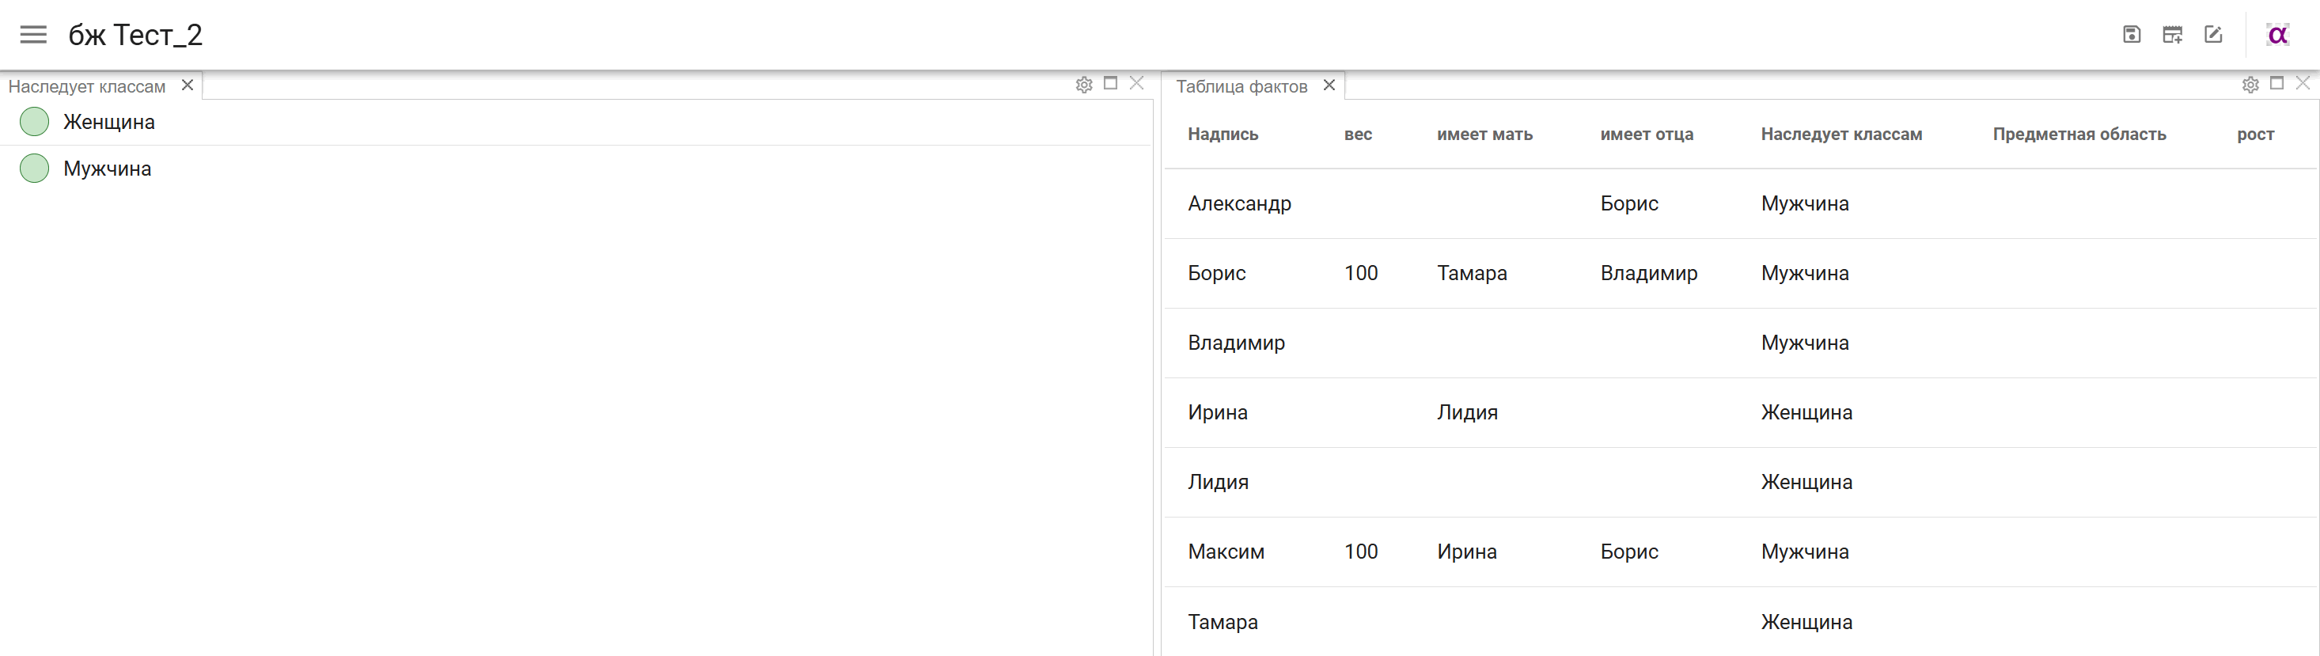This screenshot has width=2320, height=656.
Task: Select the Александр row label
Action: [1239, 203]
